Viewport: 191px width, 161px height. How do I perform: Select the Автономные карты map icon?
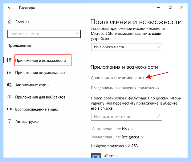9,85
